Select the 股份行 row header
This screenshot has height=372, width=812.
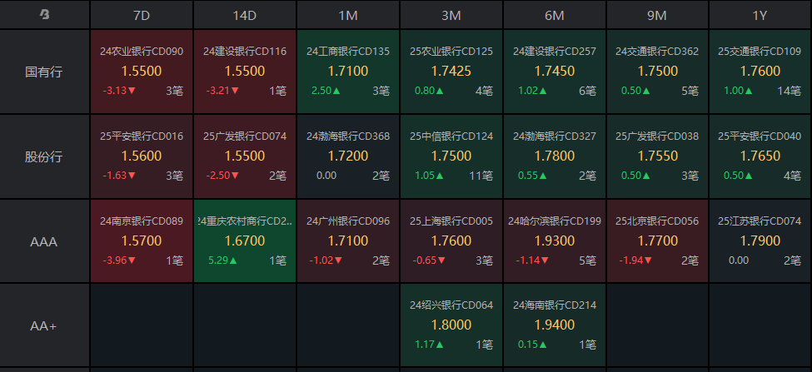(x=44, y=156)
